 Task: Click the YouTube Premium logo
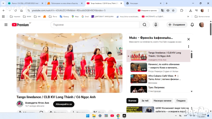[x=20, y=25]
